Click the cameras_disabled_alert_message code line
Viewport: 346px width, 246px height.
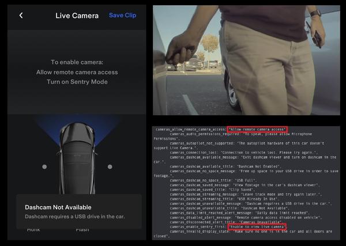pyautogui.click(x=246, y=217)
